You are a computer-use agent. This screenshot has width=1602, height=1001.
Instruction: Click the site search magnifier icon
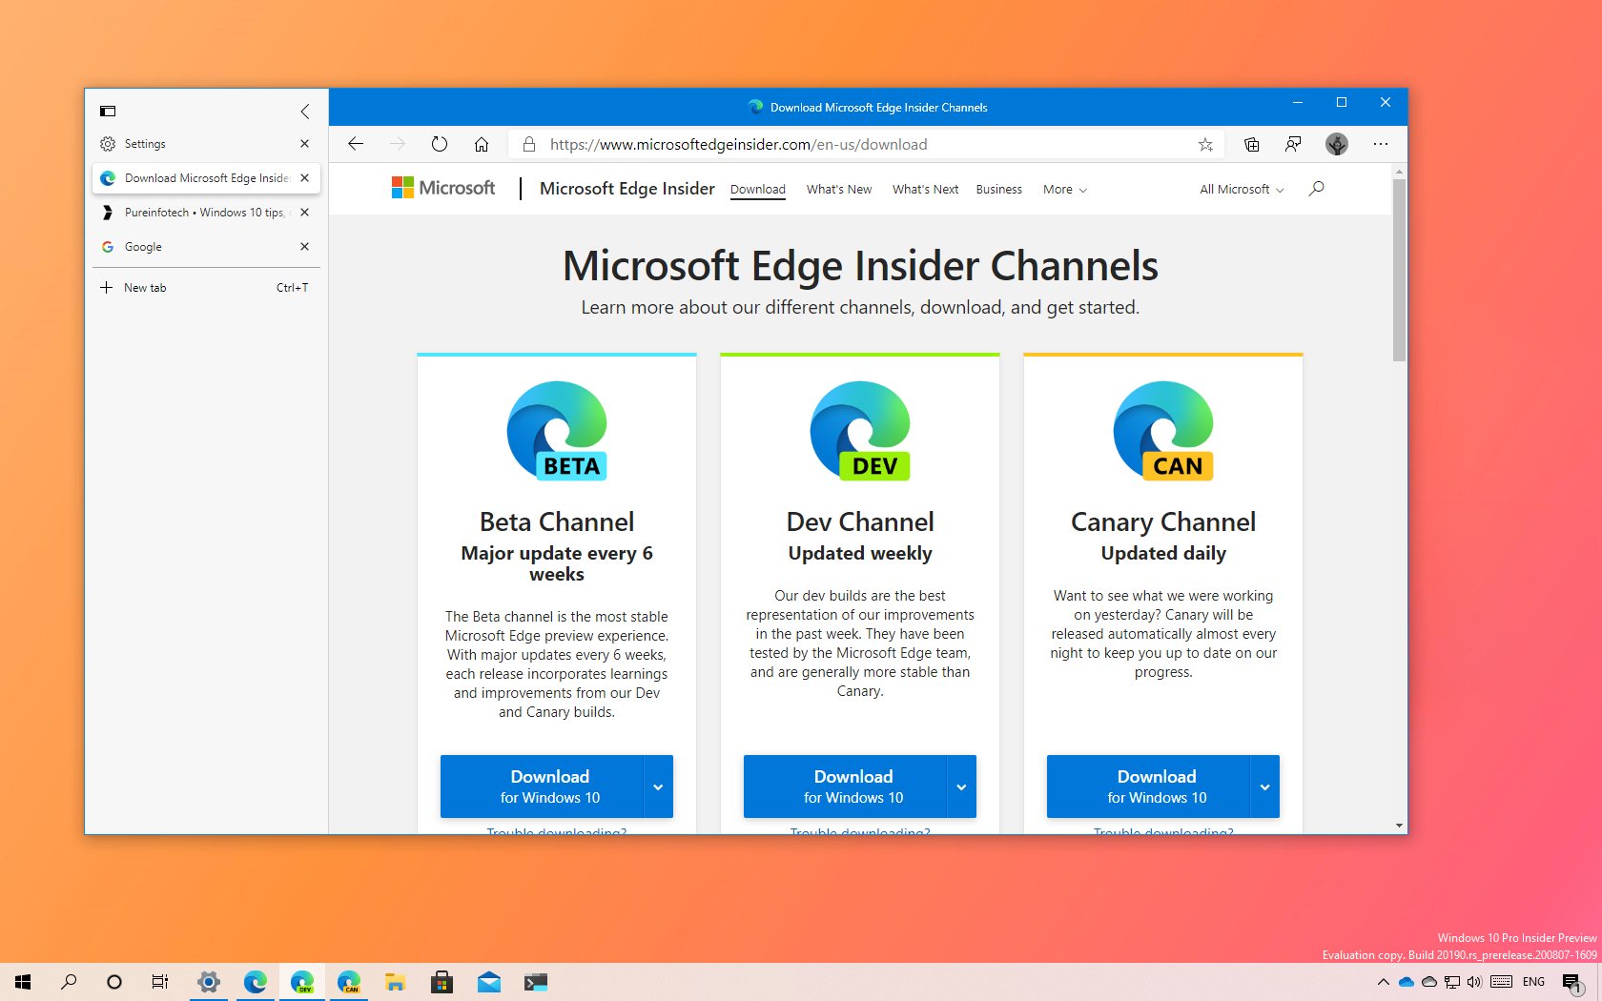pos(1316,189)
